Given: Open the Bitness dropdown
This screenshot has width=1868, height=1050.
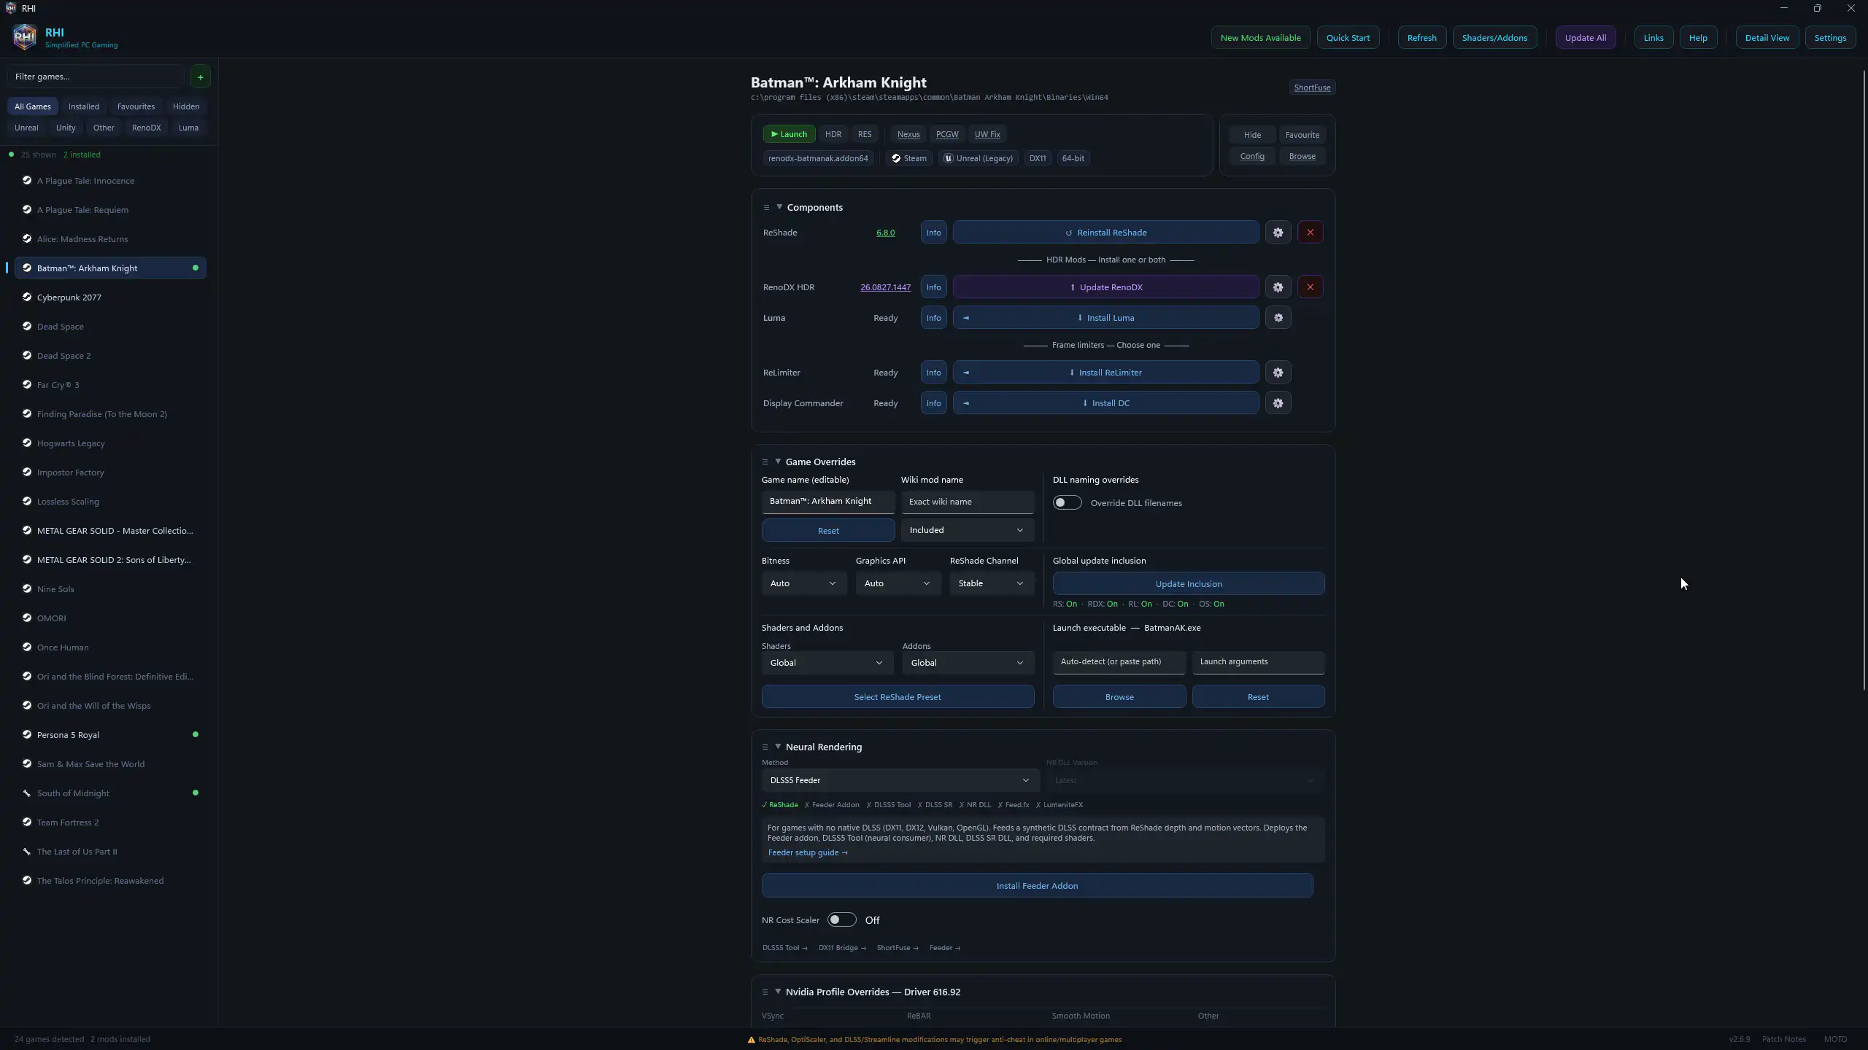Looking at the screenshot, I should click(x=803, y=583).
